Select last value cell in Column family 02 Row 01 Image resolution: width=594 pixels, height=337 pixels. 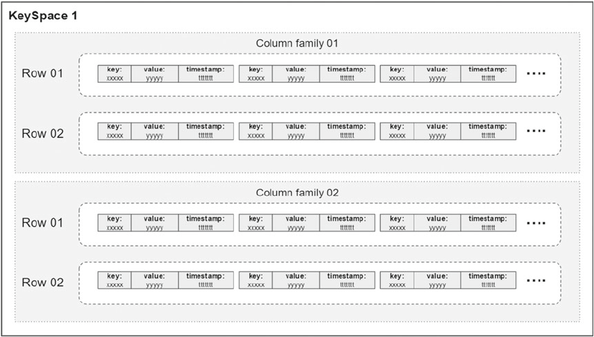[437, 223]
